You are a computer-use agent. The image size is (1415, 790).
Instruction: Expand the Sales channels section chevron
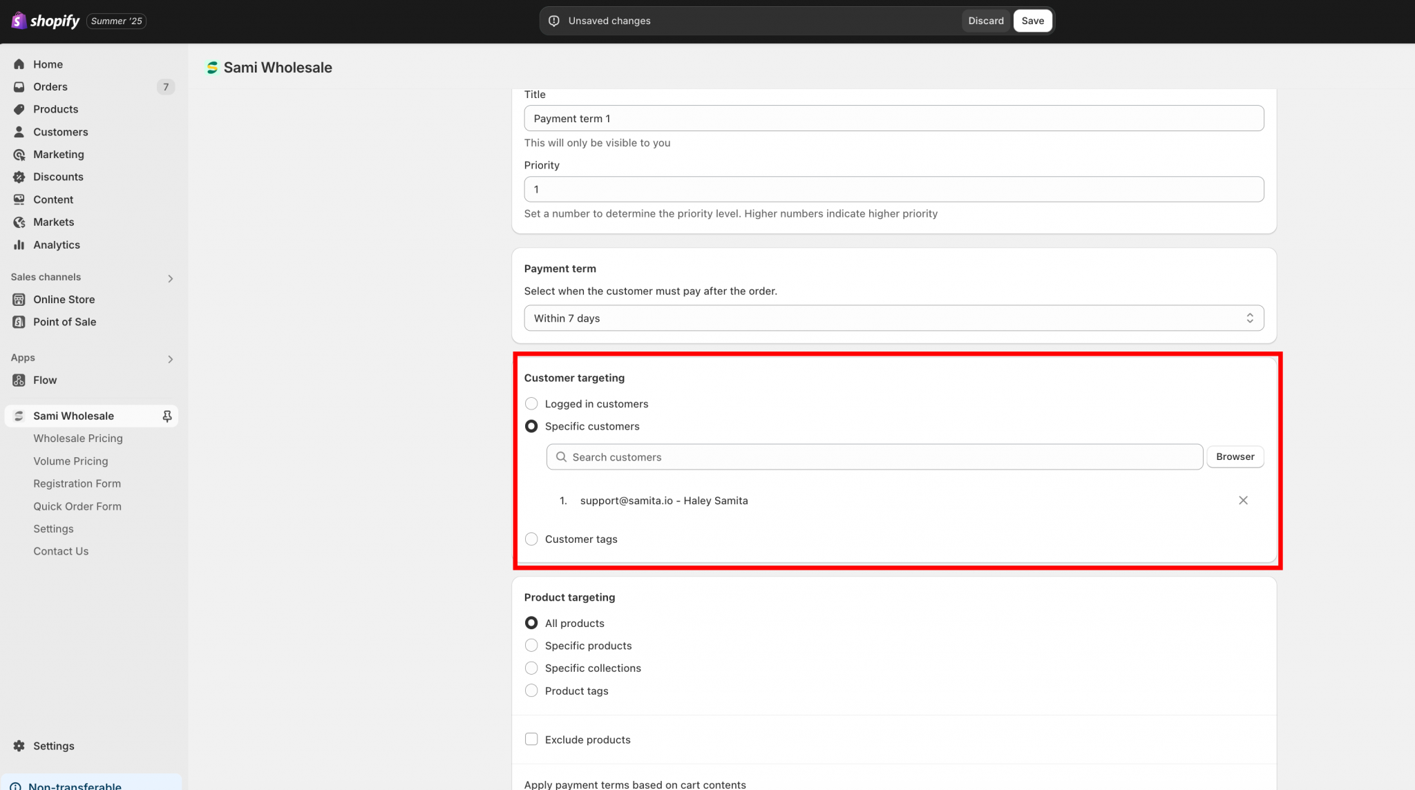[x=170, y=278]
